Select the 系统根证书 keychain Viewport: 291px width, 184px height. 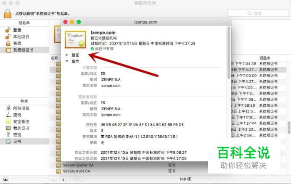(x=23, y=50)
